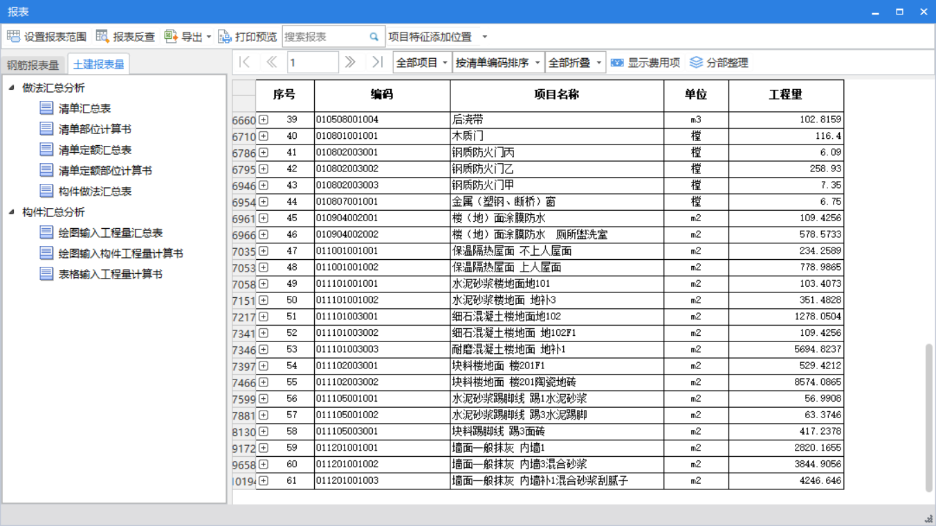Click the 分部整理 label
The image size is (936, 526).
click(728, 62)
